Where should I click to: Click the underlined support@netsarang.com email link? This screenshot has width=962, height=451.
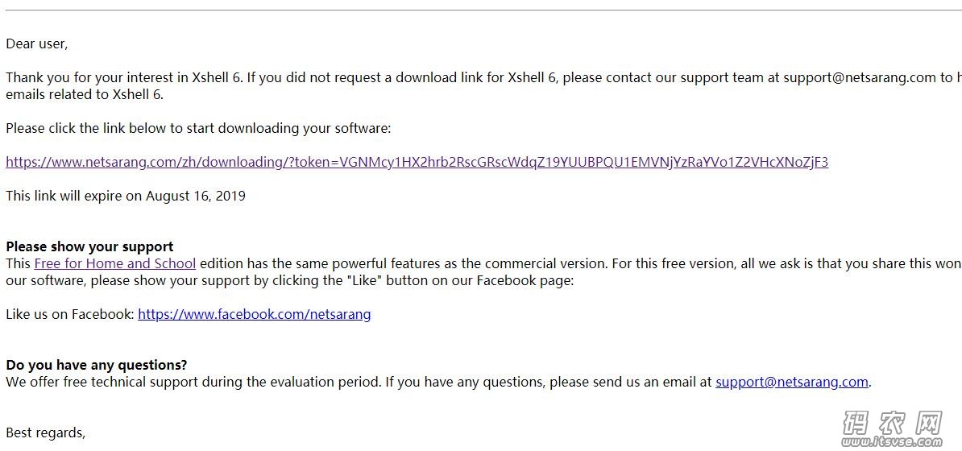pos(792,383)
